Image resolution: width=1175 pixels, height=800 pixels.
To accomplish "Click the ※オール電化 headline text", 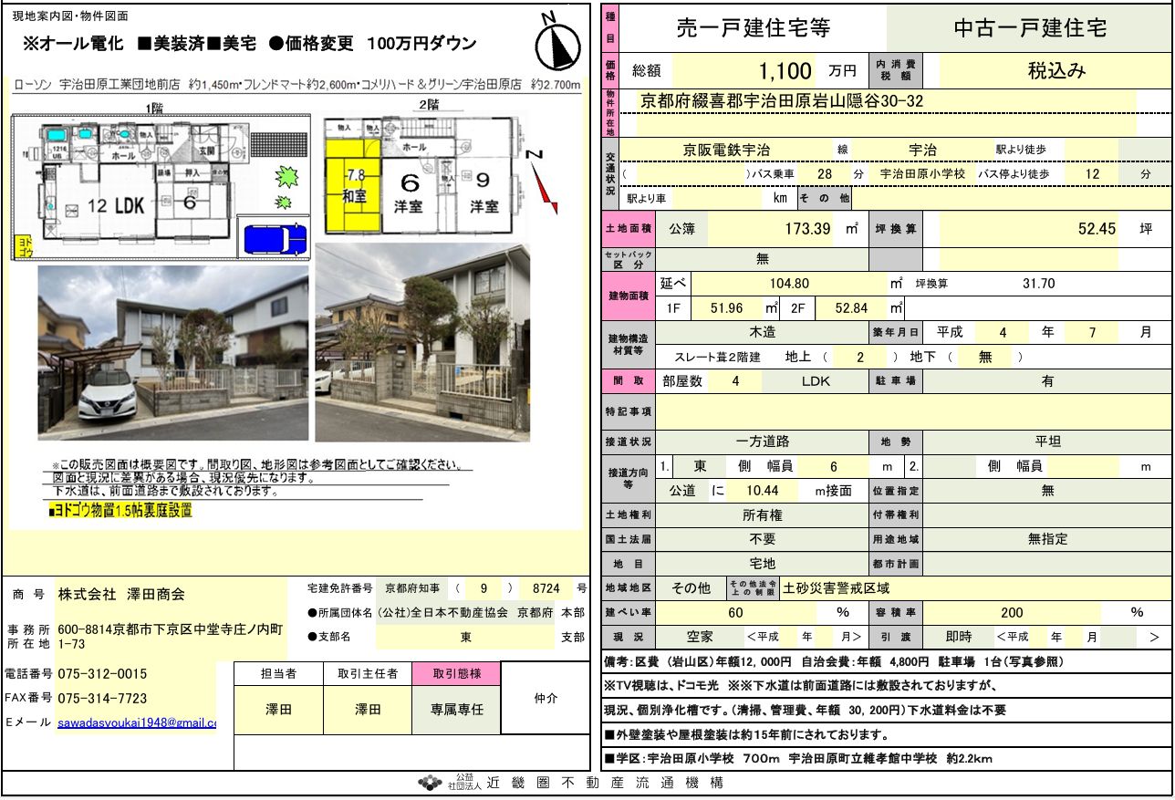I will point(73,44).
